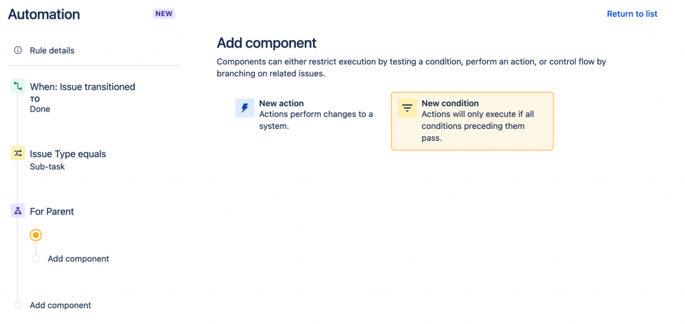The image size is (685, 324).
Task: Click the bottom Add component text
Action: (x=60, y=305)
